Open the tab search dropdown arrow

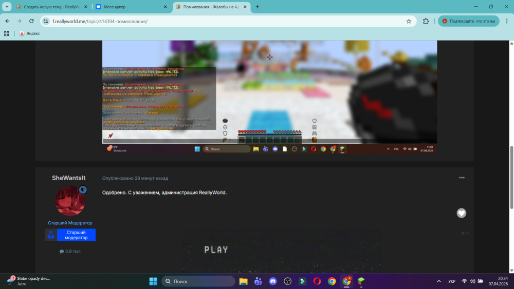click(7, 7)
